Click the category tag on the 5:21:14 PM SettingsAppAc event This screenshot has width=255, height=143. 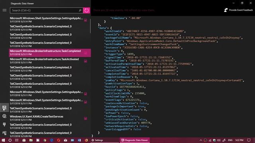(85, 20)
